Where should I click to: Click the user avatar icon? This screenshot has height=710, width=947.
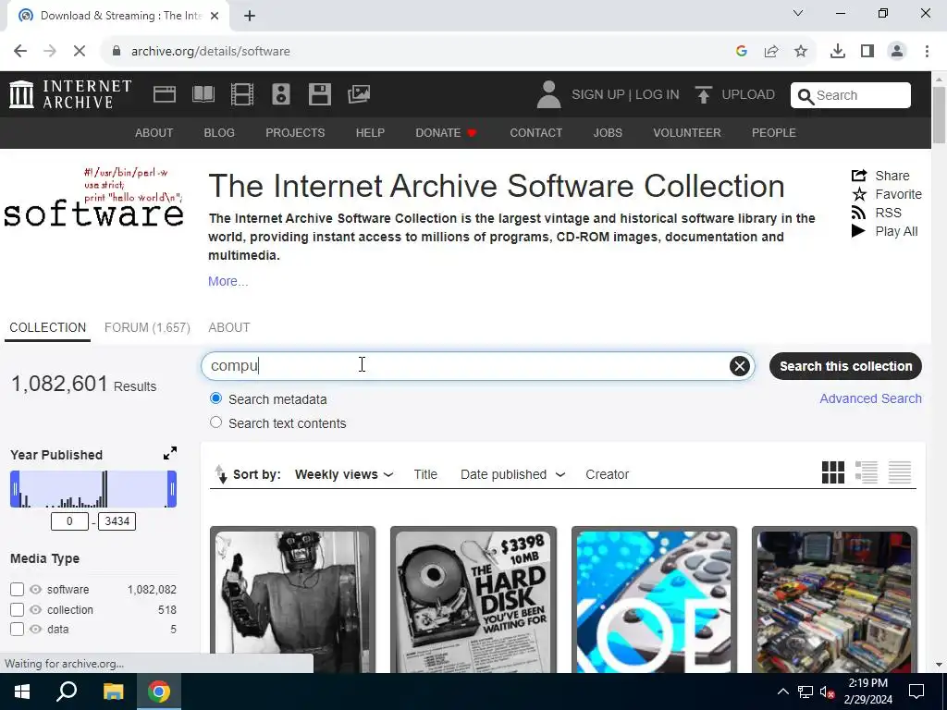[x=548, y=95]
